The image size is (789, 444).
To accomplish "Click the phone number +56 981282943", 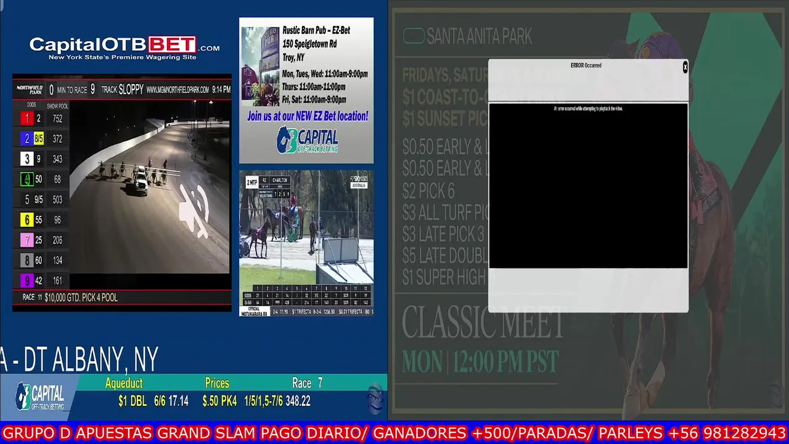I will [x=727, y=433].
